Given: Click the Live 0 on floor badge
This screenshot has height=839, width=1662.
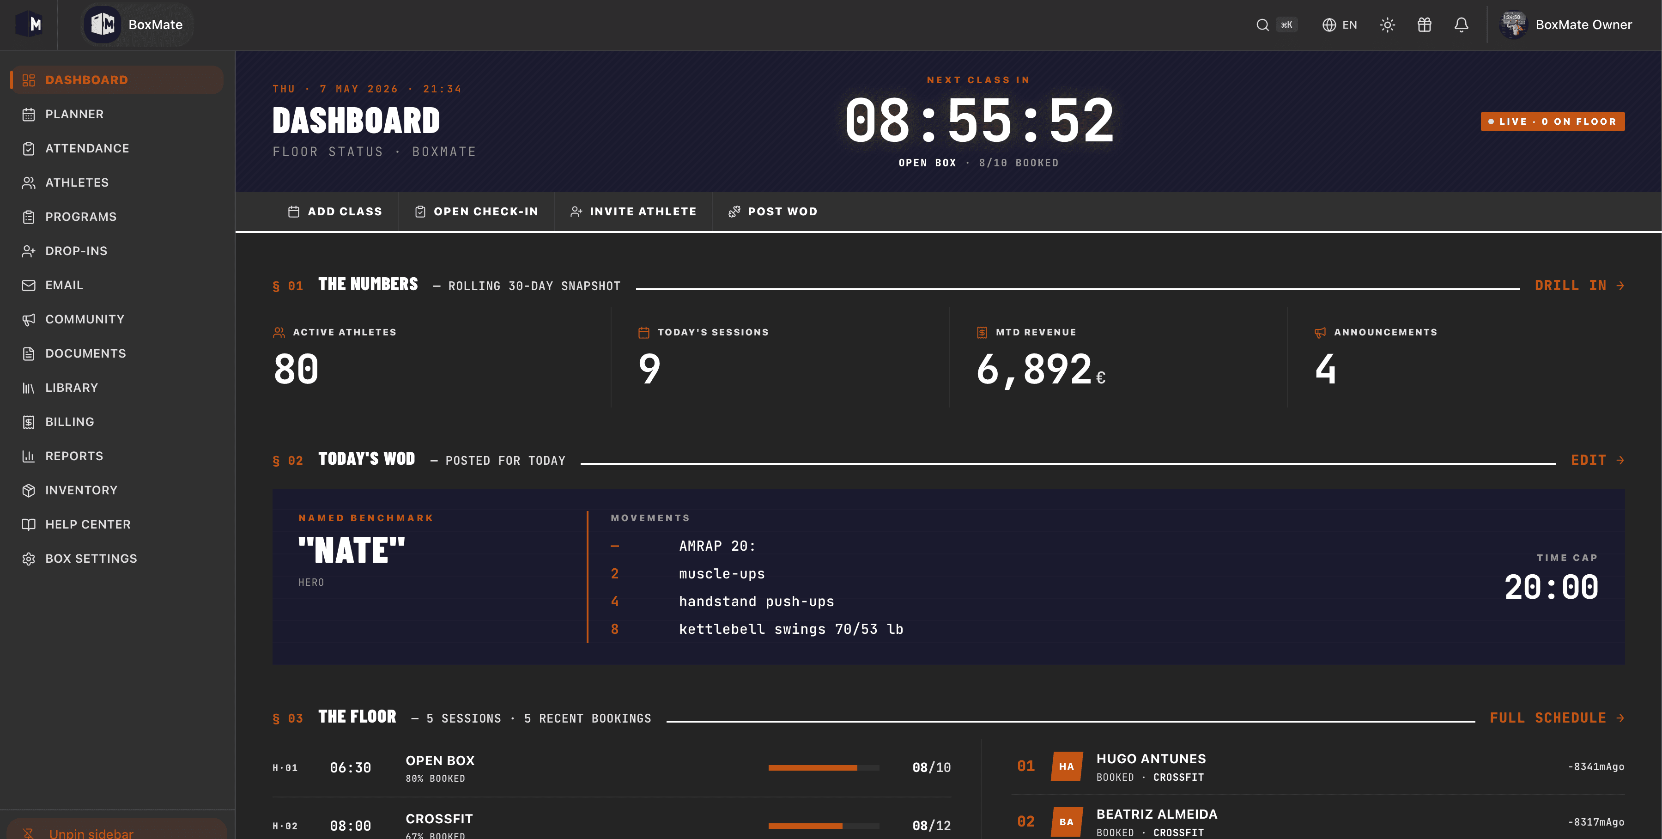Looking at the screenshot, I should (1553, 122).
